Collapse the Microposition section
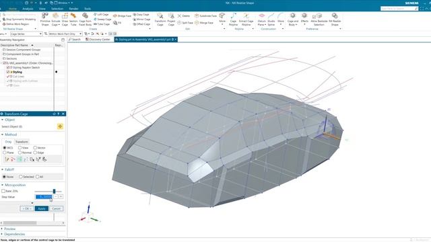 [x=3, y=185]
